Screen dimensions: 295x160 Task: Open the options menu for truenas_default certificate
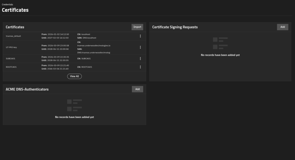coord(140,36)
